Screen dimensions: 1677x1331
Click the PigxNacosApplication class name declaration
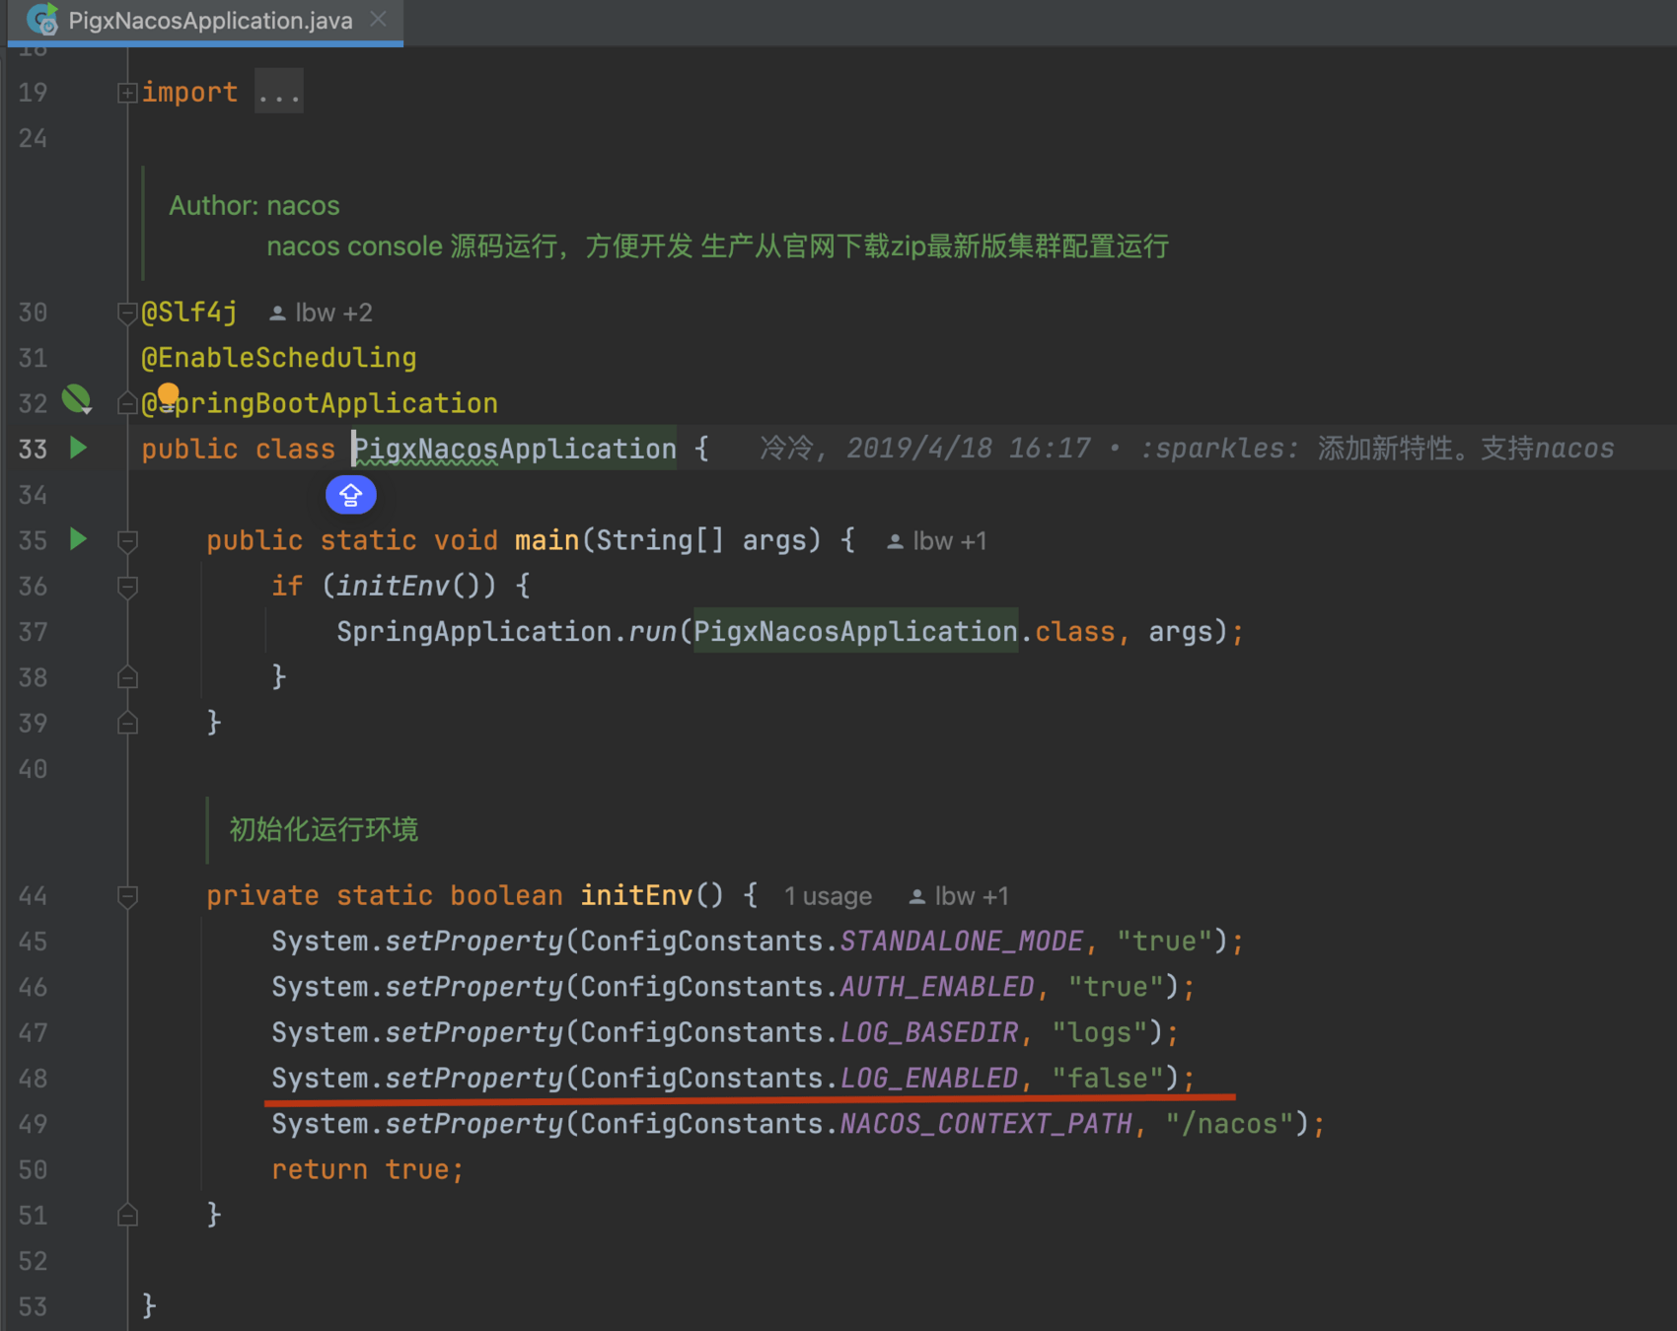tap(515, 449)
